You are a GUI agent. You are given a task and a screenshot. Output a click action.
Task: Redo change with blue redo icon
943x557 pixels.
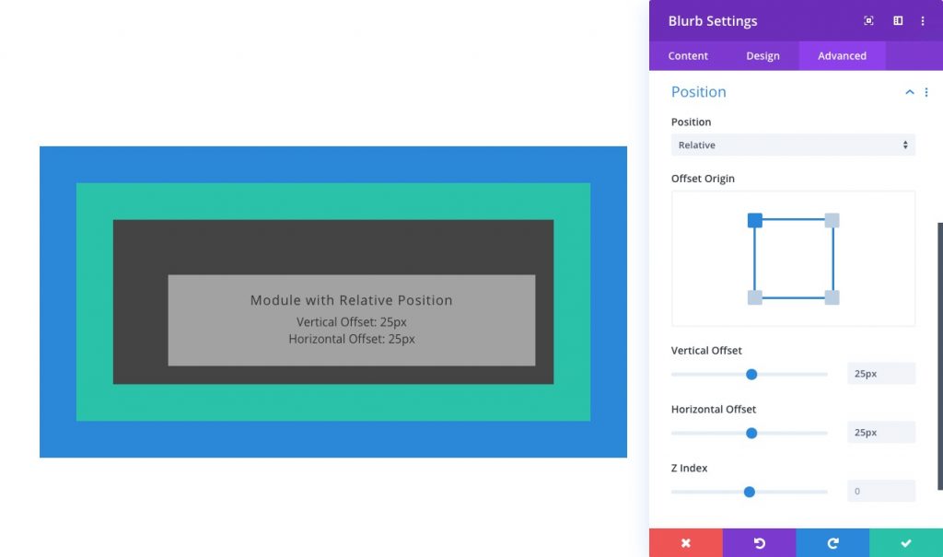pos(832,543)
